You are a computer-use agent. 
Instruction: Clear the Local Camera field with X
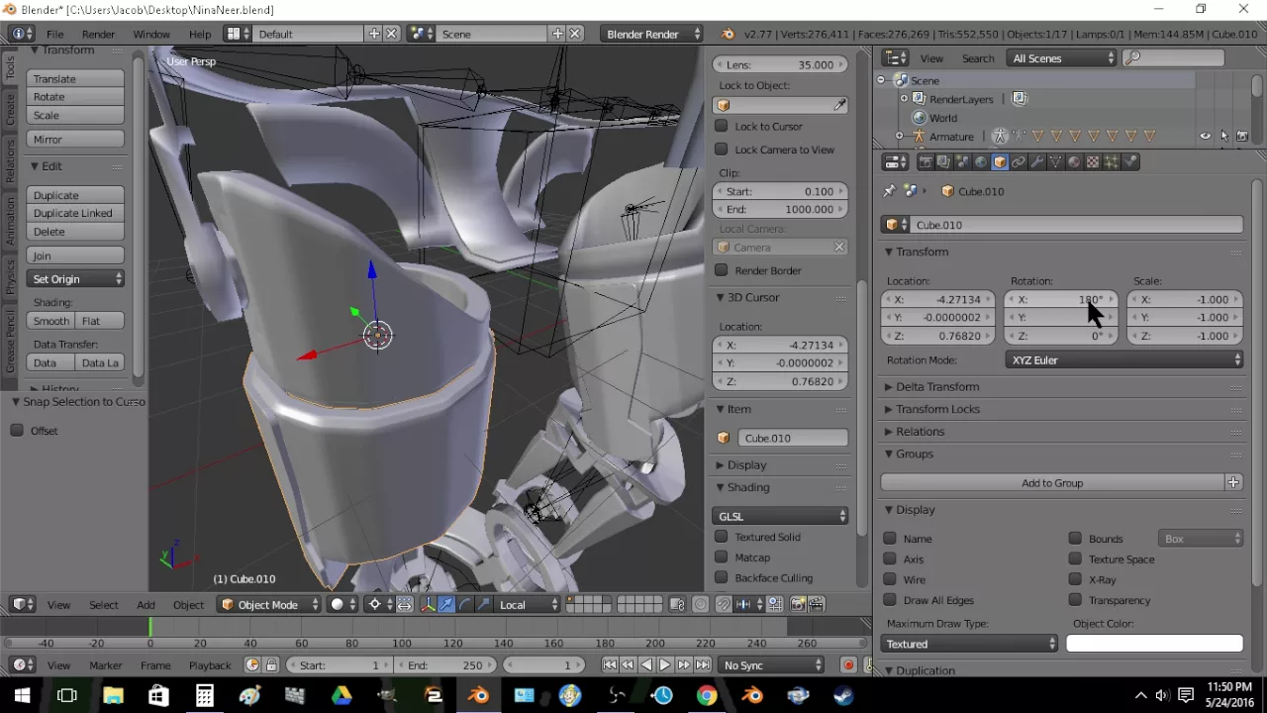tap(838, 248)
